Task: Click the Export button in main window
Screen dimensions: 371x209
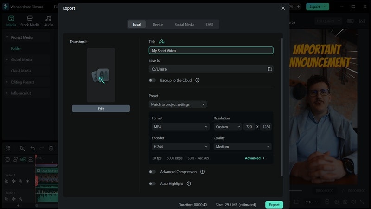Action: (315, 7)
